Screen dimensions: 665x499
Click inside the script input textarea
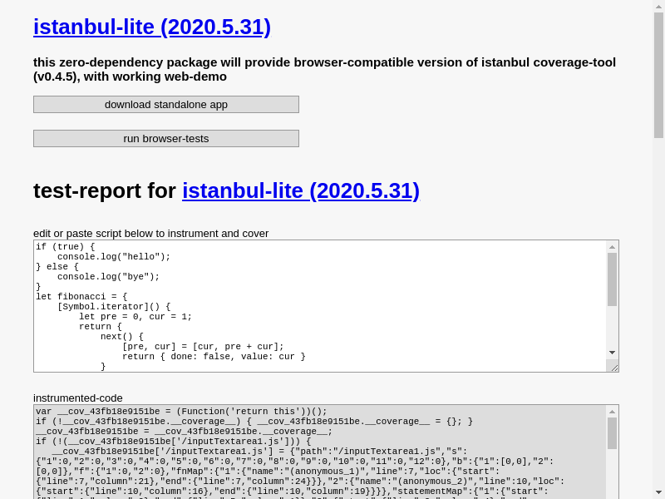tap(320, 306)
